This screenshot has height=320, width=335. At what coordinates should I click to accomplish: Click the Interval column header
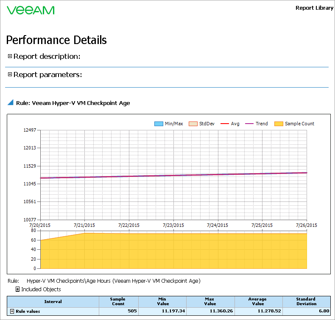[53, 301]
